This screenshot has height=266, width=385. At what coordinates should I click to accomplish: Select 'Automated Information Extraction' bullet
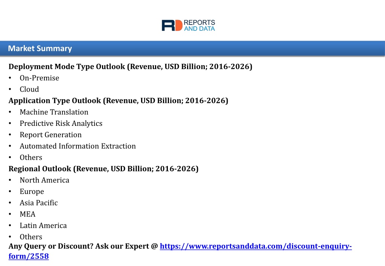pos(78,146)
